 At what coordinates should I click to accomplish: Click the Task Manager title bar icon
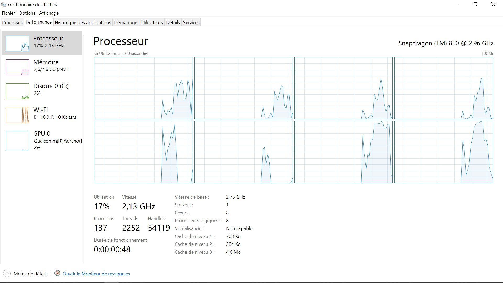(4, 5)
